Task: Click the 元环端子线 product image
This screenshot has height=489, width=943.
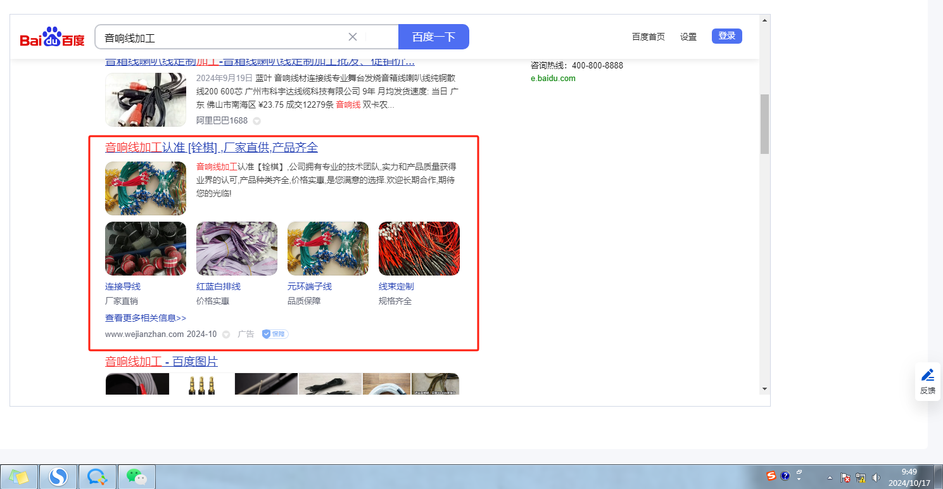Action: (328, 248)
